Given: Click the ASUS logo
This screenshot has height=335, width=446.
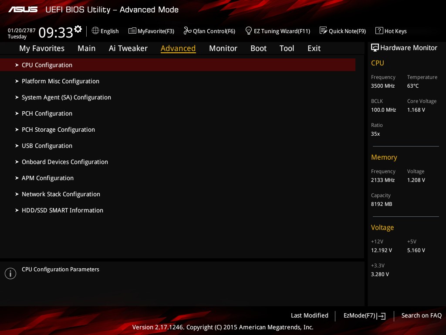Looking at the screenshot, I should coord(23,10).
